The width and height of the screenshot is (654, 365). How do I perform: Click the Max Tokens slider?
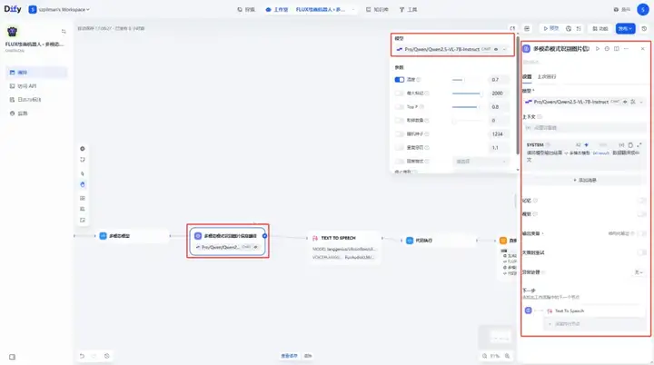point(467,93)
